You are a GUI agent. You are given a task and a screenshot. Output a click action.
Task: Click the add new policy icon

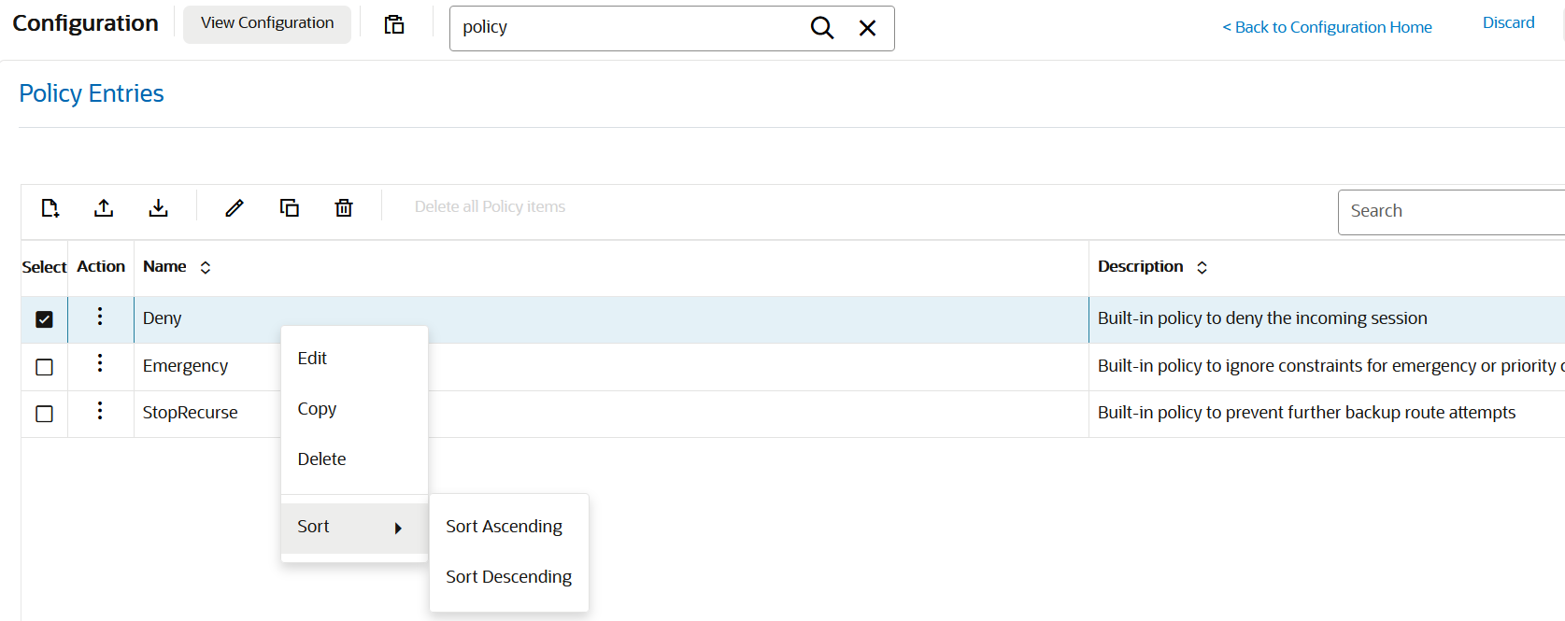point(50,207)
